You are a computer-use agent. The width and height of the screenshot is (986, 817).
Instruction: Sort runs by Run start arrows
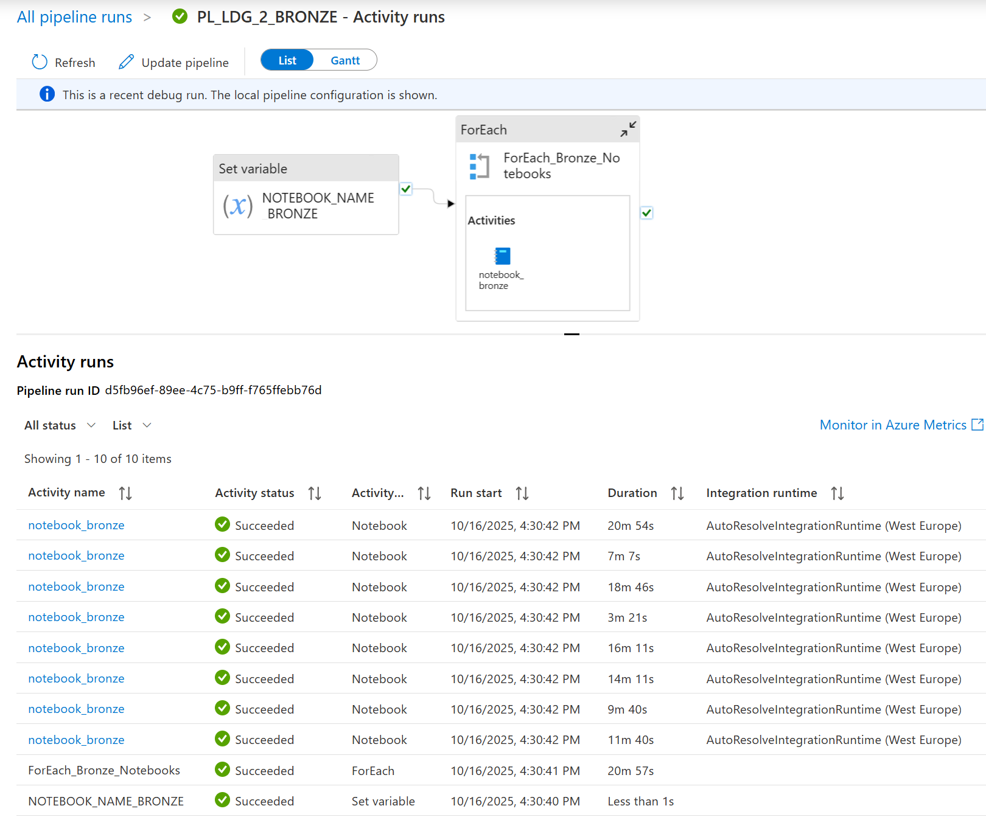coord(522,493)
